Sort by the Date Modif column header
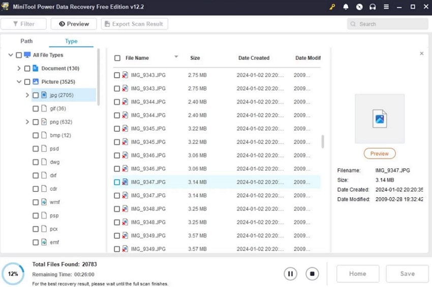 pyautogui.click(x=308, y=58)
